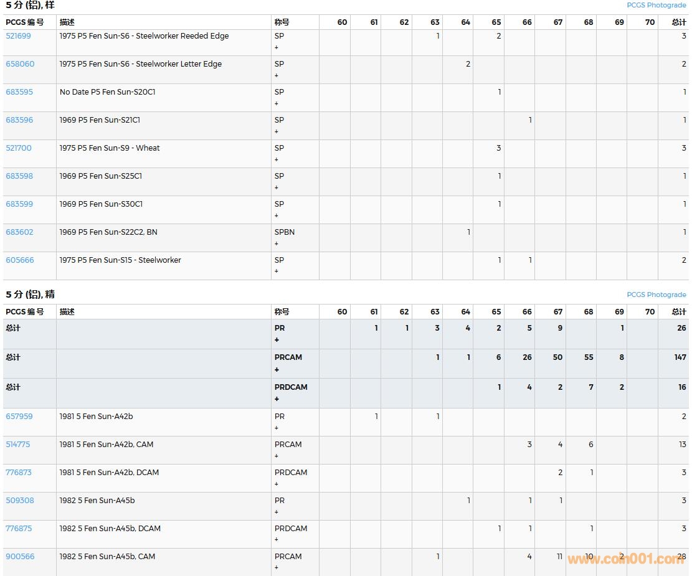Open PCGS Photograde link in the 精 section
This screenshot has width=692, height=576.
pyautogui.click(x=656, y=295)
